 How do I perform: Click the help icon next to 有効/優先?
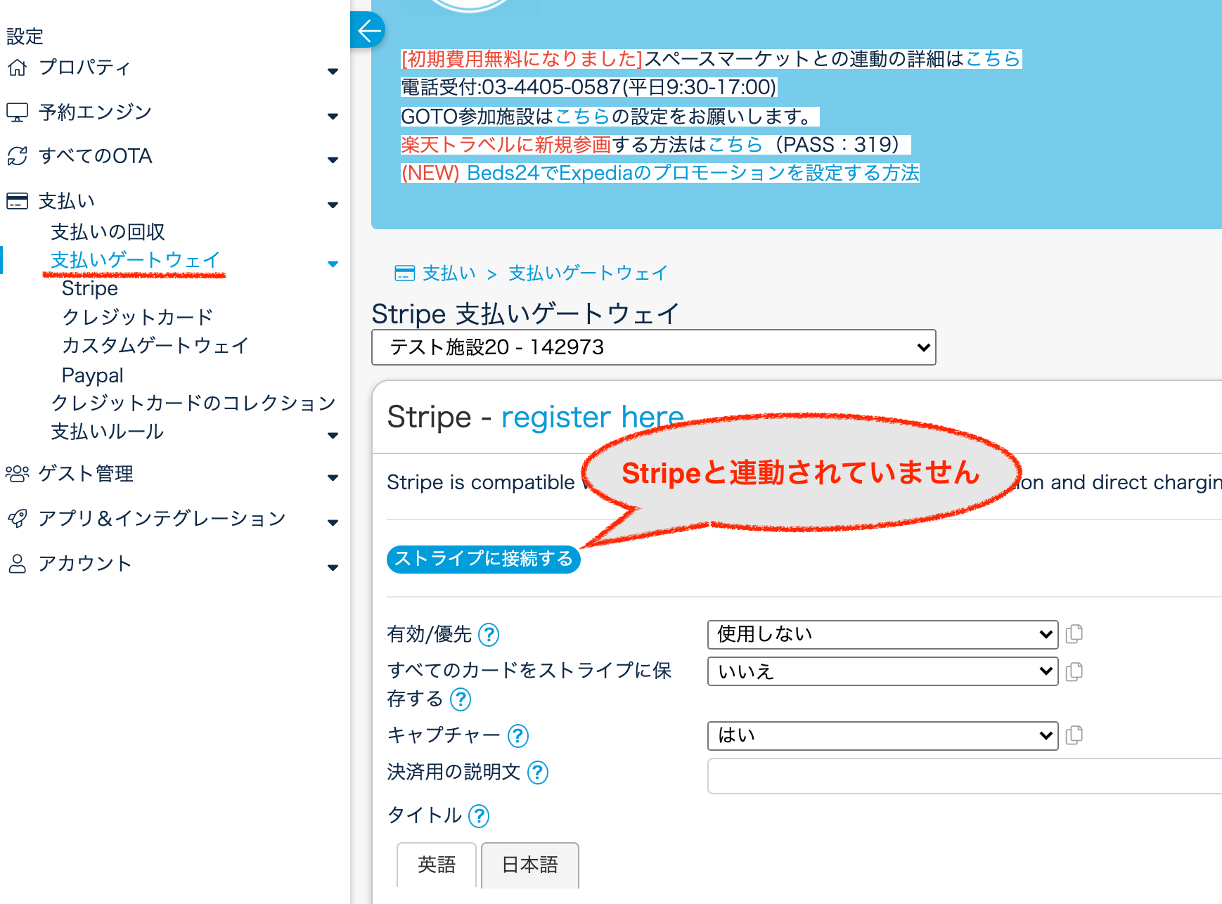(488, 635)
